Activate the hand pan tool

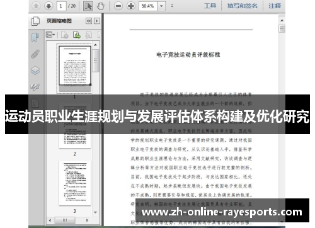pos(101,6)
